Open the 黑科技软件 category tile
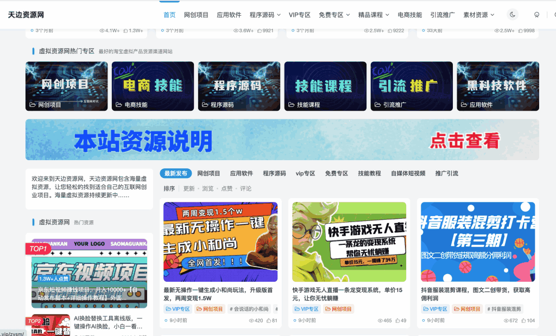This screenshot has width=556, height=336. point(497,86)
